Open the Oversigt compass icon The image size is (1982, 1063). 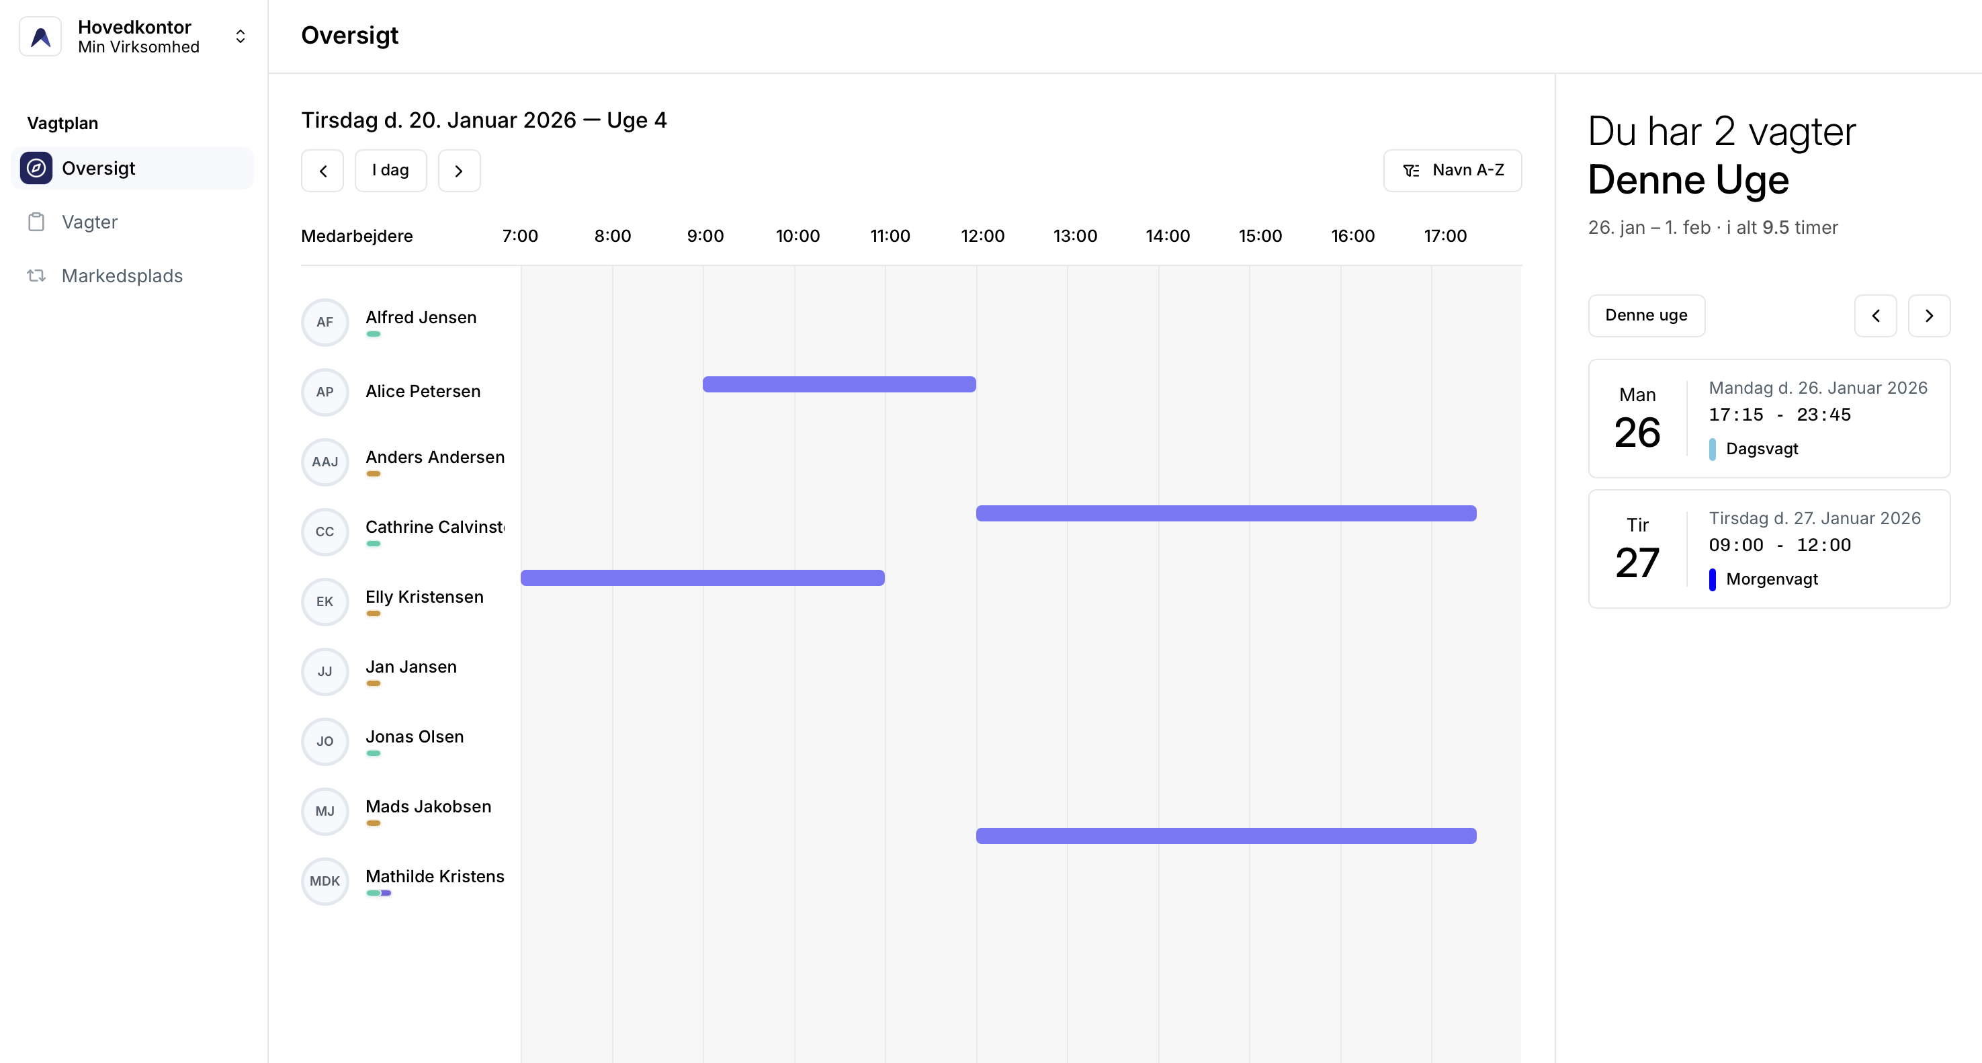(x=36, y=168)
